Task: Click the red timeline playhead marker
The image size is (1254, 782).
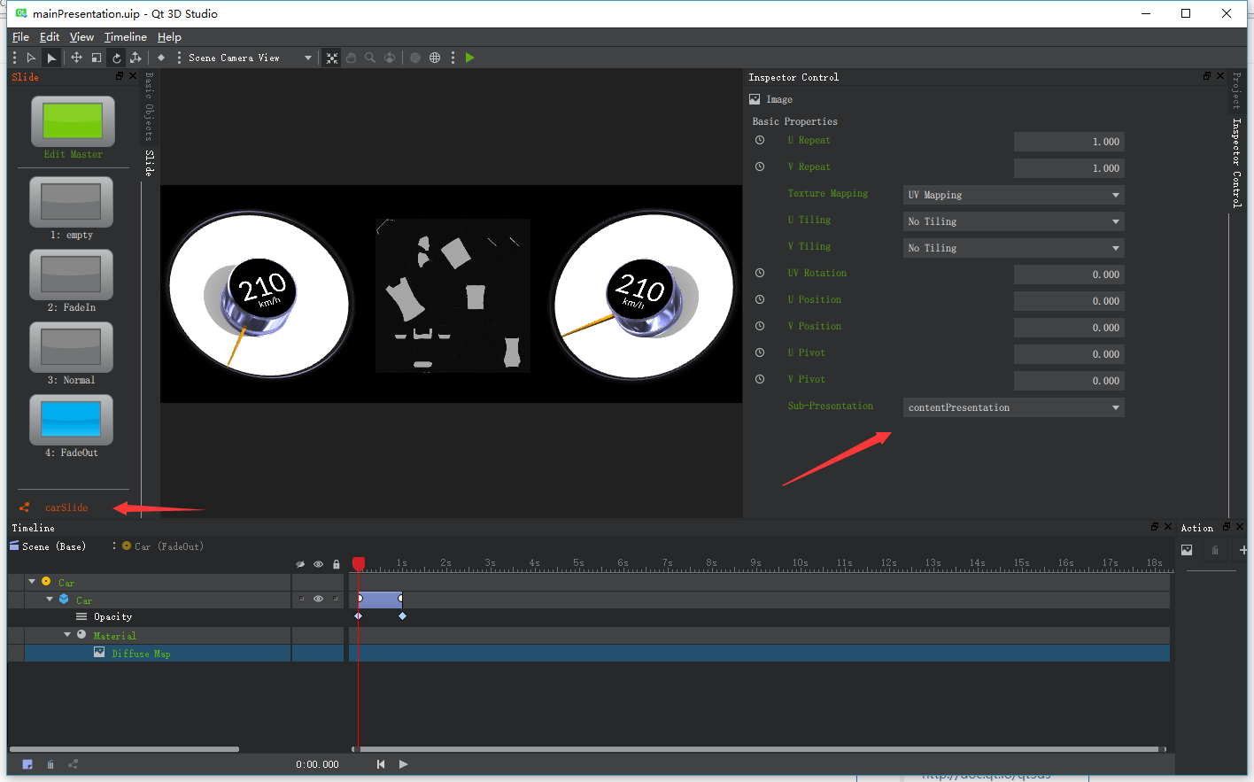Action: click(359, 563)
